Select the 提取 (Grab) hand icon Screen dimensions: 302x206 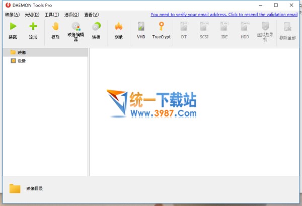click(55, 27)
